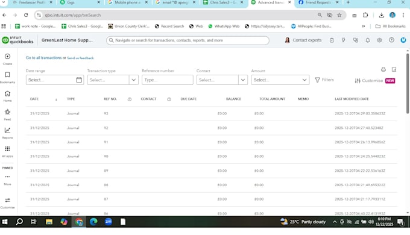Open Chrome downloads icon
Screen dimensions: 410x235
click(382, 15)
